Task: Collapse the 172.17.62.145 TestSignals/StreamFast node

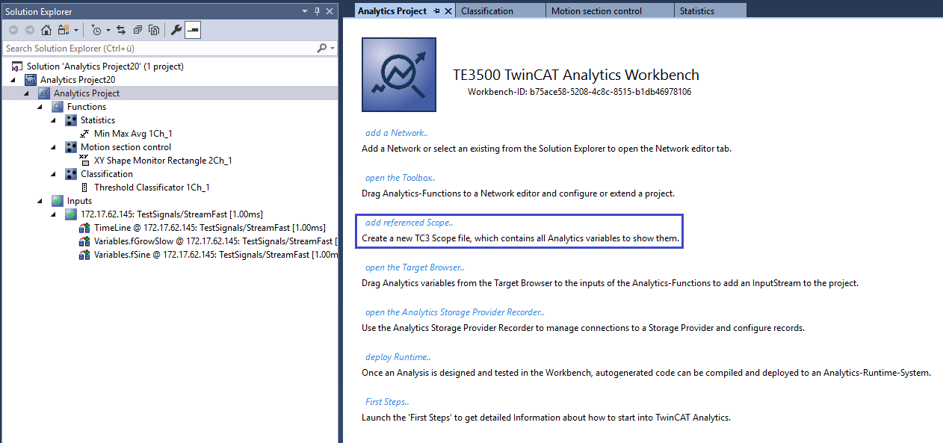Action: pos(55,214)
